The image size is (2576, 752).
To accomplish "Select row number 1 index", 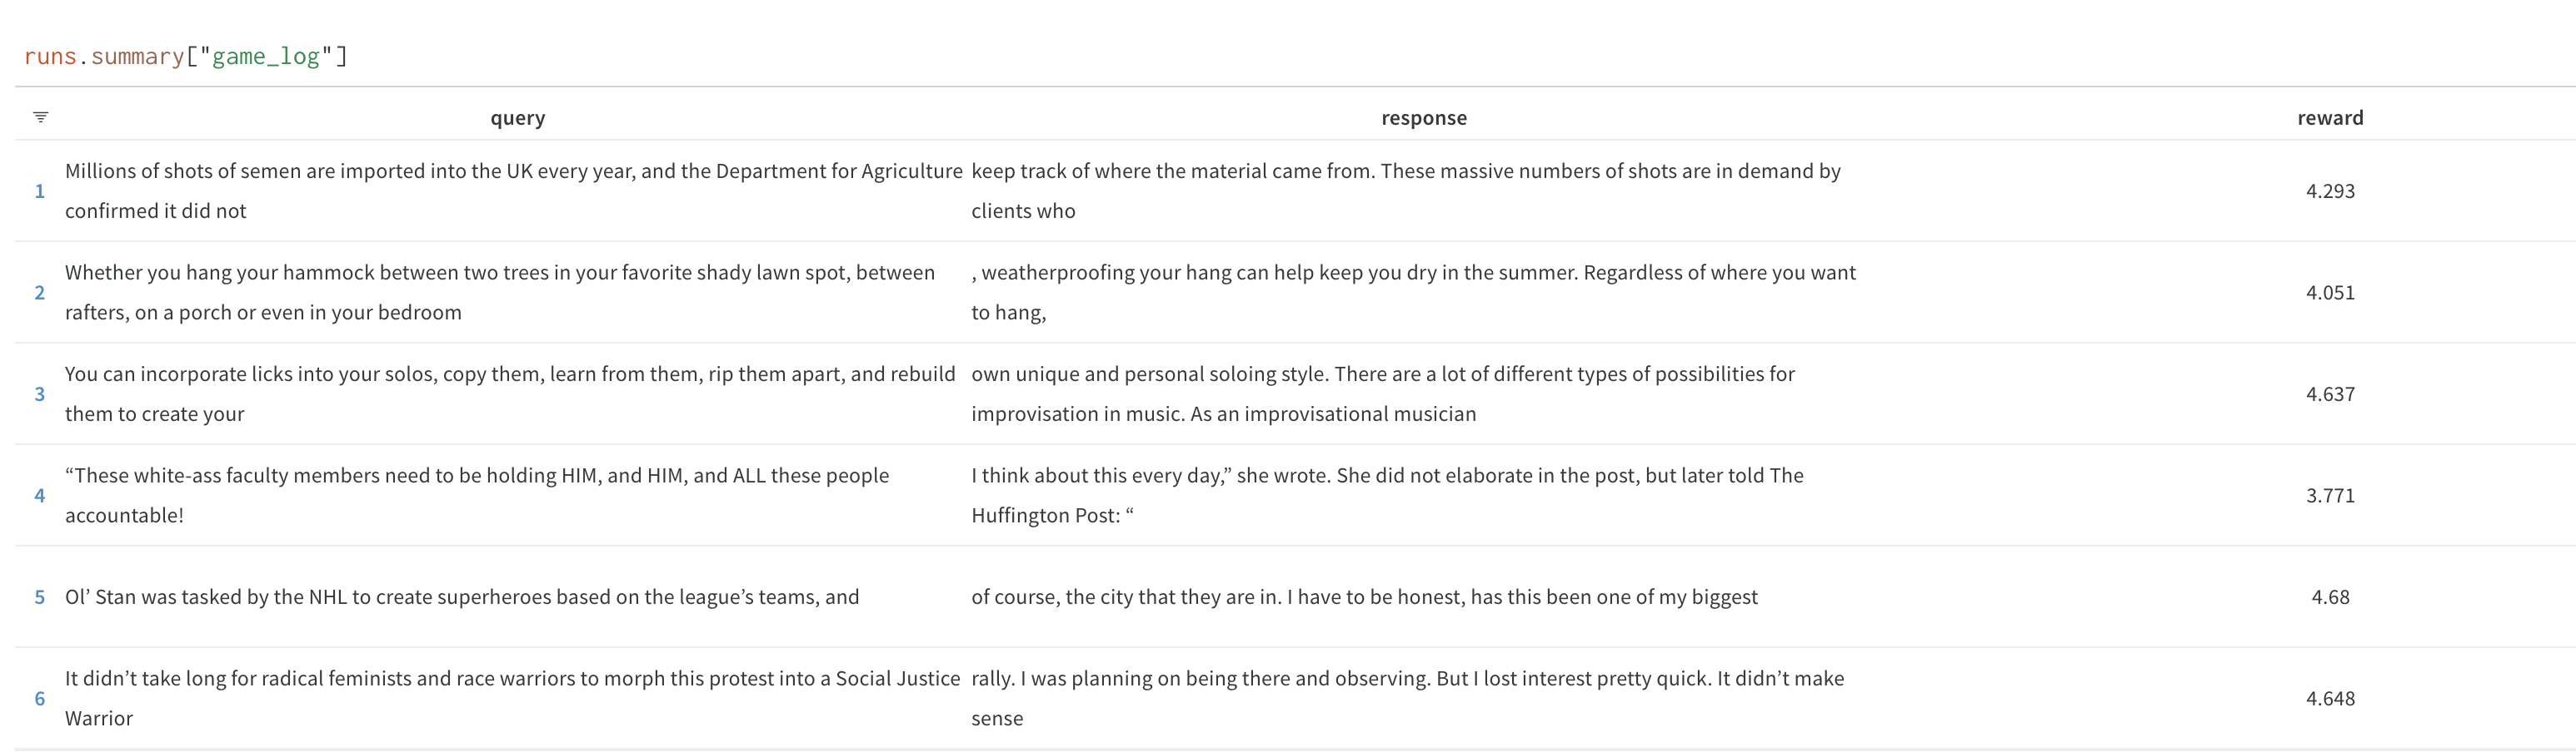I will (40, 190).
